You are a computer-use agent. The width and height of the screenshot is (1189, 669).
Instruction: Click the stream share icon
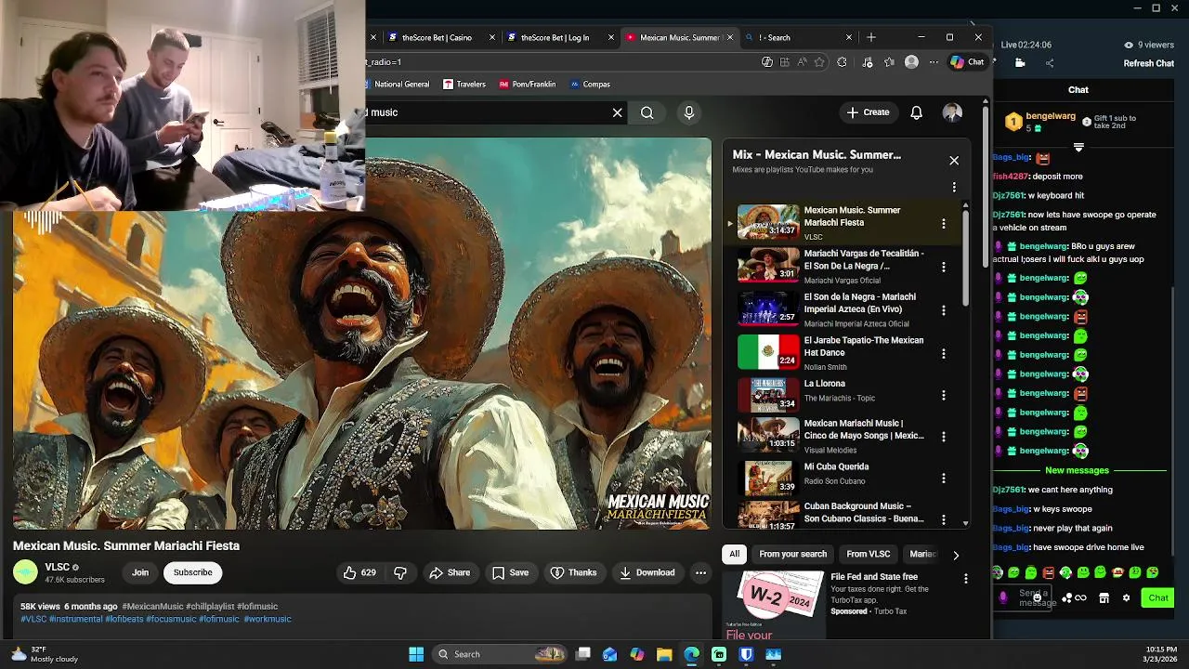(1050, 63)
